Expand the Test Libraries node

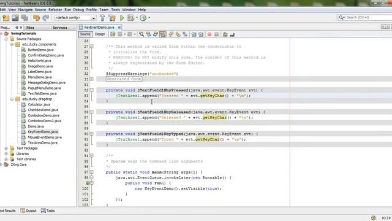pos(6,159)
